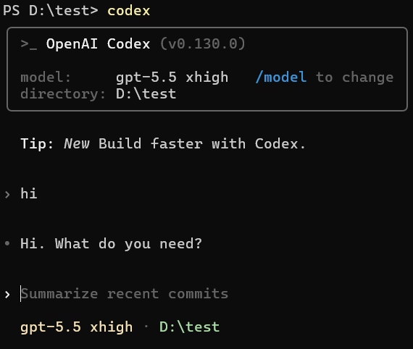Click the "Tip:" label
Screen dimensions: 413x349
tap(37, 143)
